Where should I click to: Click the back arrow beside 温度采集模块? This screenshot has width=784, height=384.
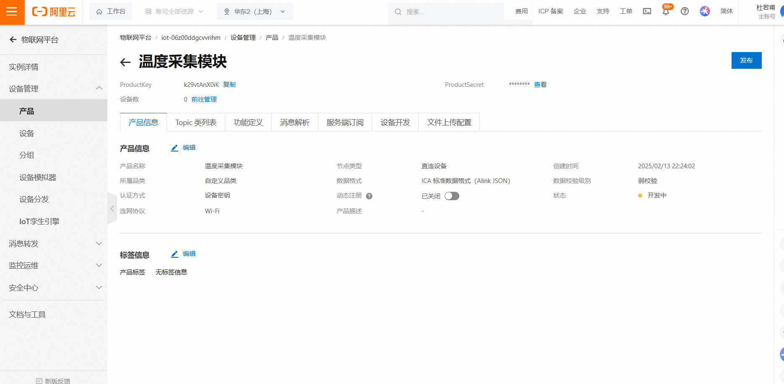125,63
